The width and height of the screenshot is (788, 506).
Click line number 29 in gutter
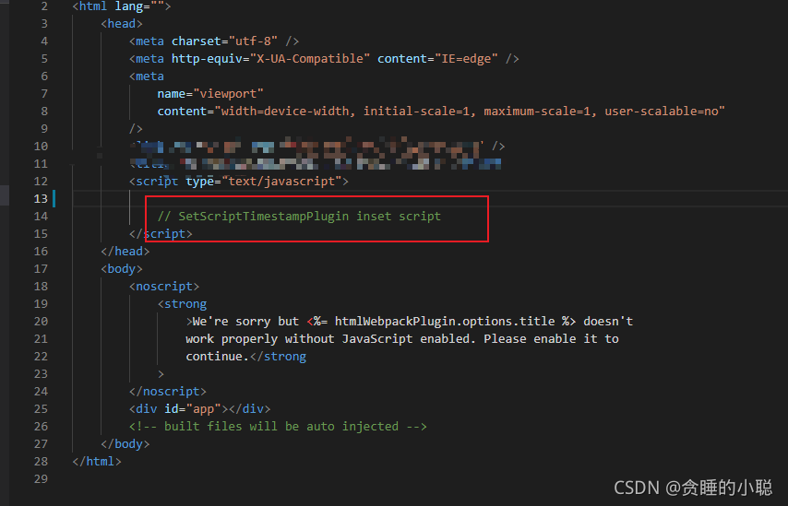click(41, 479)
